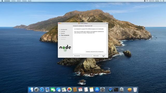Open the brown Contacts book in dock
Screen dimensions: 166x93
pos(75,90)
